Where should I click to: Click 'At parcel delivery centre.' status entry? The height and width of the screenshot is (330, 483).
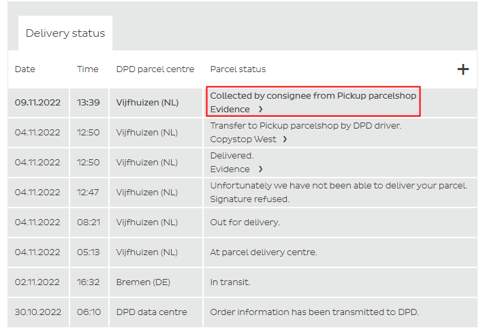[264, 252]
